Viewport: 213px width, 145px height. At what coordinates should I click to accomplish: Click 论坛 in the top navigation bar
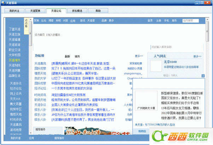[44, 20]
